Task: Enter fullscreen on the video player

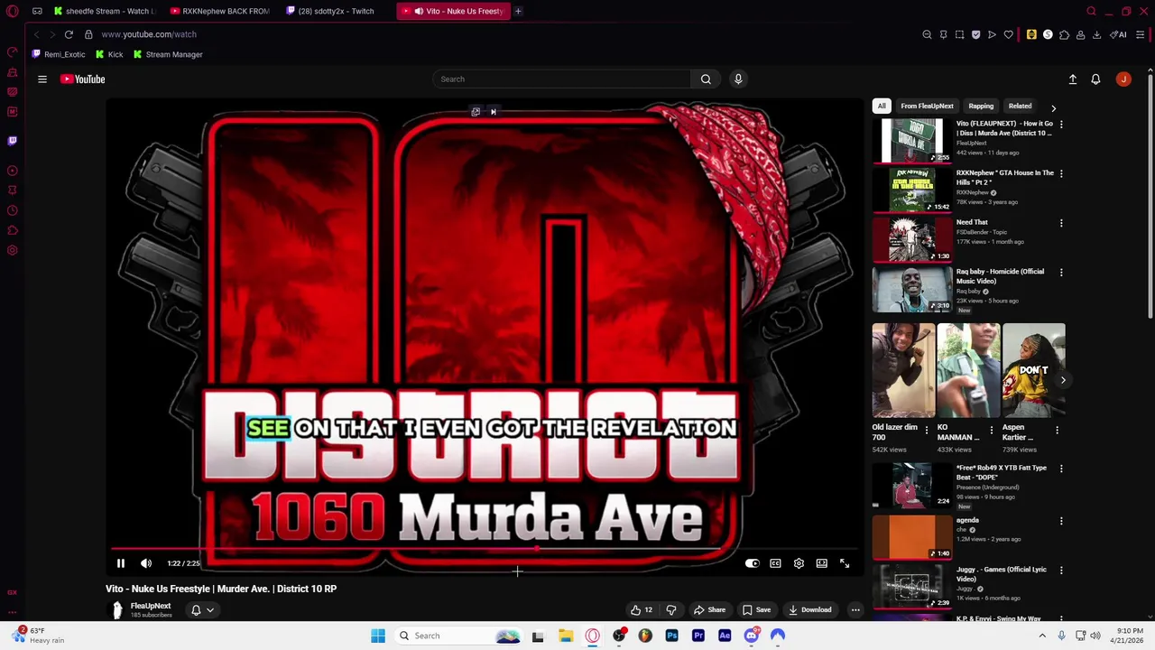Action: click(845, 563)
